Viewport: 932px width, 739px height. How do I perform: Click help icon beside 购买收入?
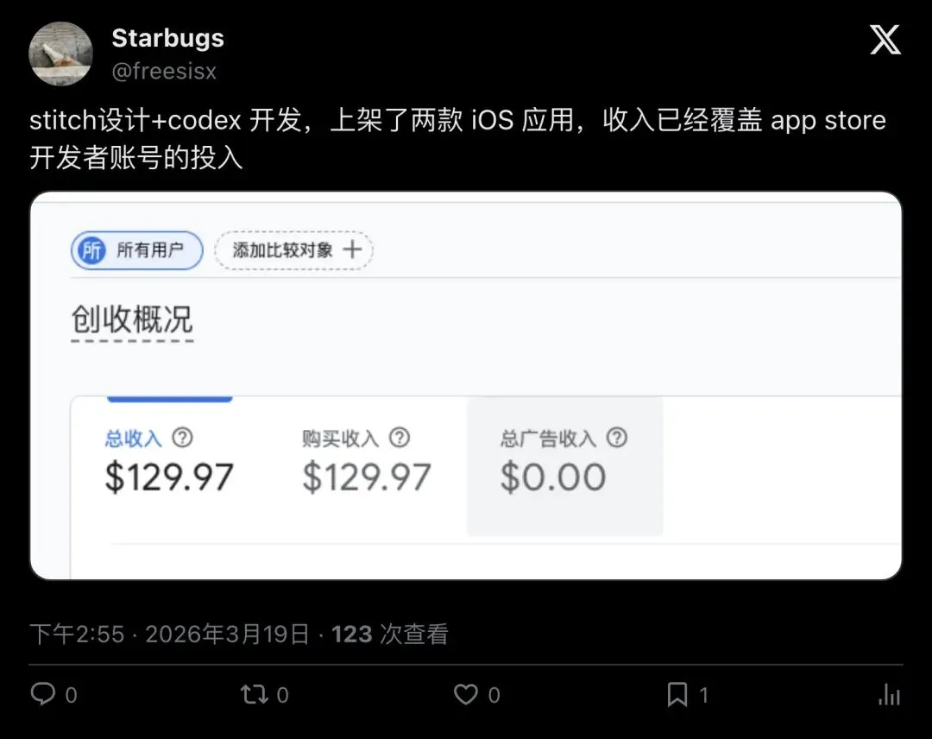[399, 438]
